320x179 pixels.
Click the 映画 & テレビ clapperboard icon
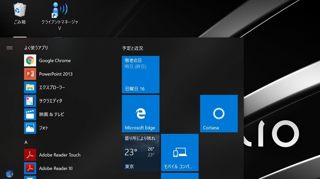pyautogui.click(x=30, y=114)
